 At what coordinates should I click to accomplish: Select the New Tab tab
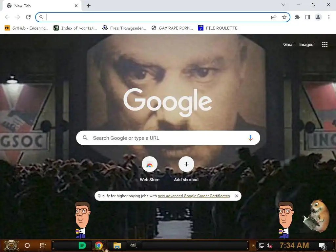click(x=42, y=6)
